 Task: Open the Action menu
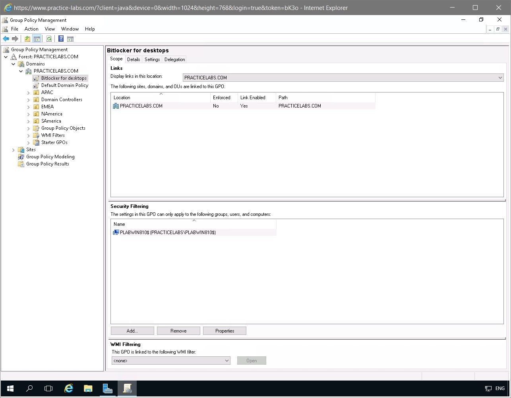[31, 29]
